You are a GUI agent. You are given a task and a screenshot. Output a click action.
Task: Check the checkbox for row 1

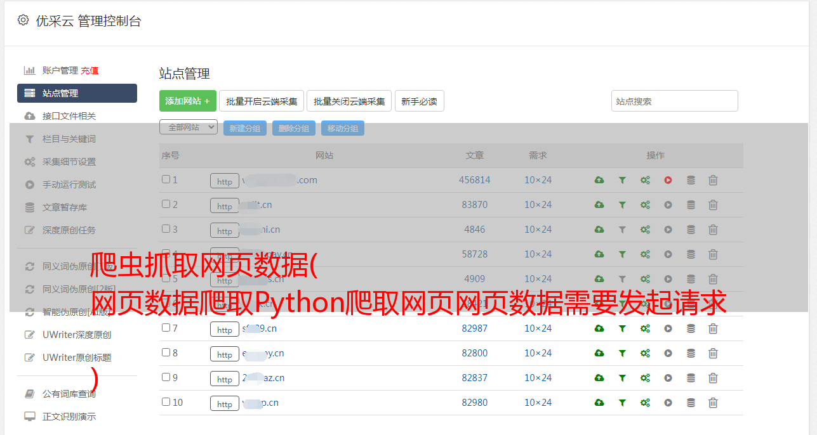tap(166, 179)
